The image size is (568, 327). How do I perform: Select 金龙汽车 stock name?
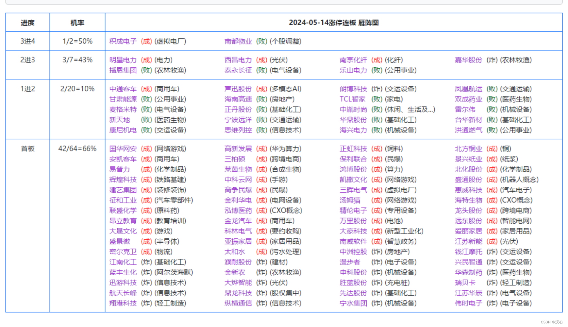238,221
